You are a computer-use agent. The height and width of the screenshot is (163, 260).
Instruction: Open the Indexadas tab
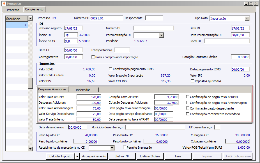click(83, 90)
